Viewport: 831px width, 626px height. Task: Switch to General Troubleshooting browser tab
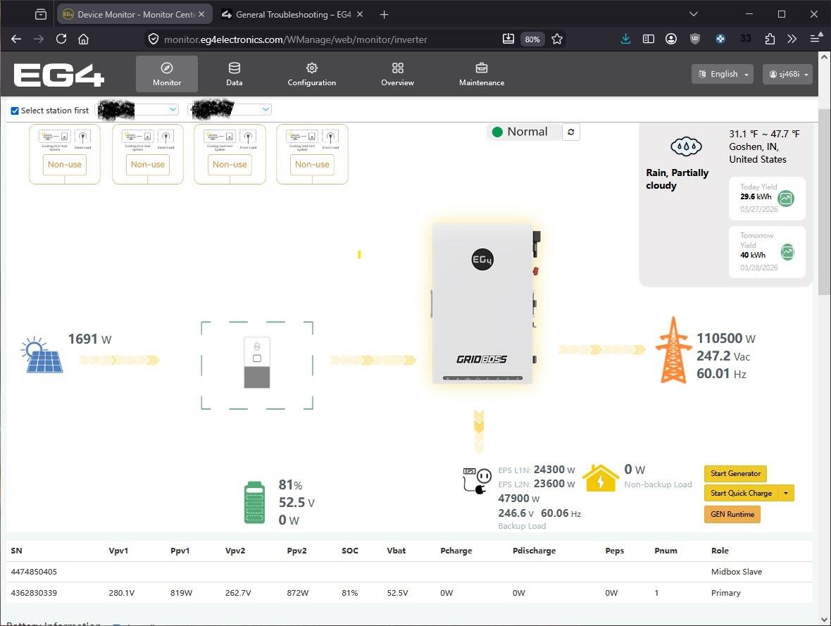(292, 14)
